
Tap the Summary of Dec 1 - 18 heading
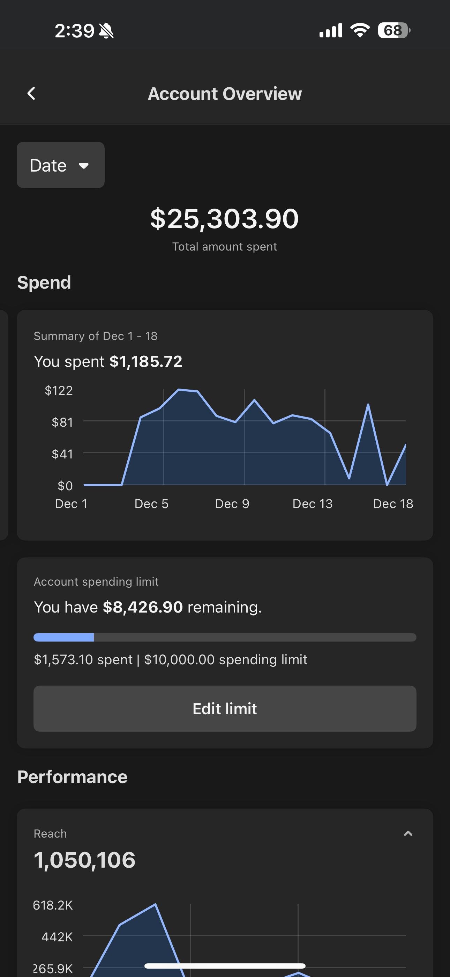(96, 336)
